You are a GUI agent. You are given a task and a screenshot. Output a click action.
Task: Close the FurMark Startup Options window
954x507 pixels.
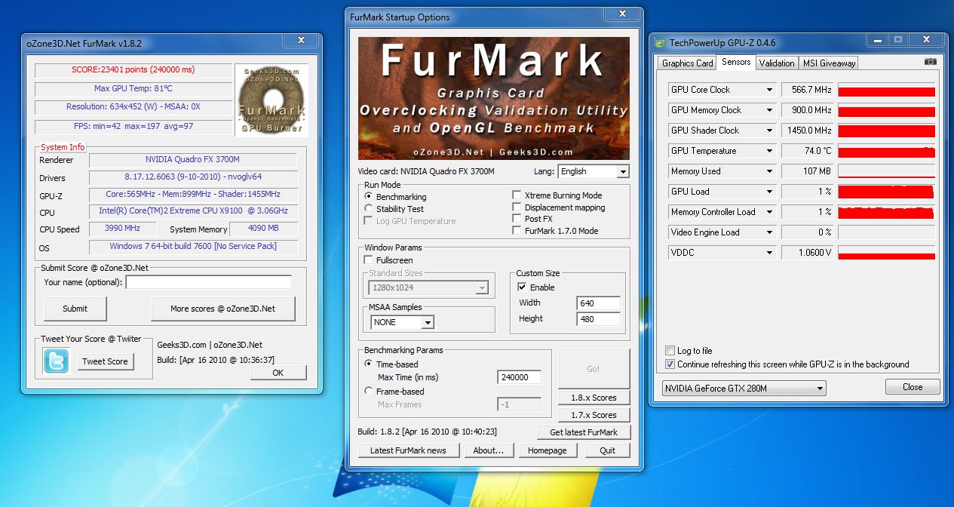[x=622, y=14]
